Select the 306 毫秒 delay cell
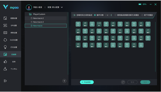161x92 pixels. (106, 31)
